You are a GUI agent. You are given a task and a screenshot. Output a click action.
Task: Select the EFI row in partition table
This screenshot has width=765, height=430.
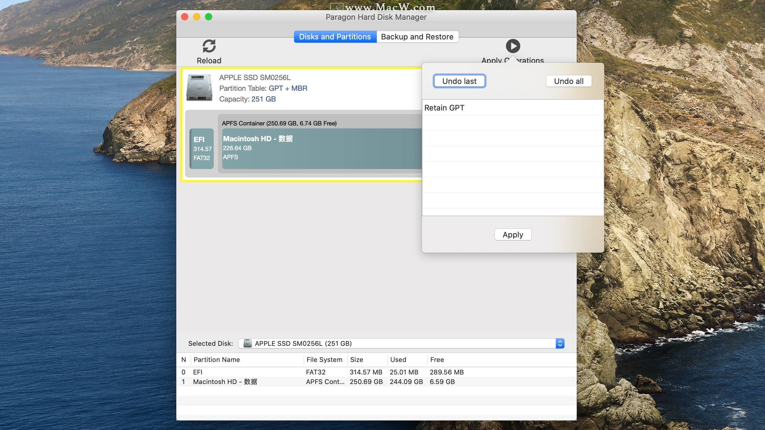(376, 372)
